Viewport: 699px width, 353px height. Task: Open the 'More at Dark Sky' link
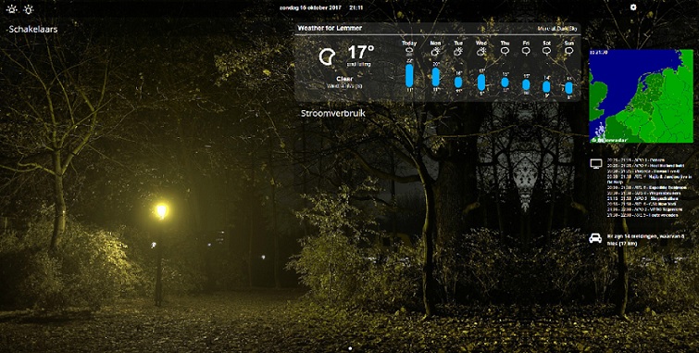pyautogui.click(x=557, y=29)
